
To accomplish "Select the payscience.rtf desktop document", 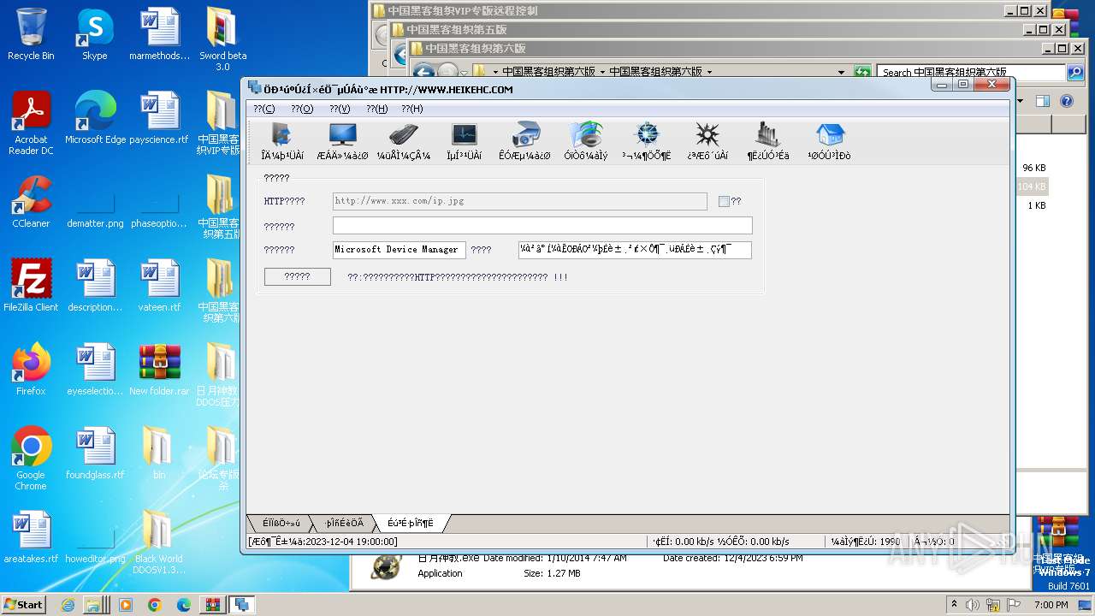I will [159, 117].
